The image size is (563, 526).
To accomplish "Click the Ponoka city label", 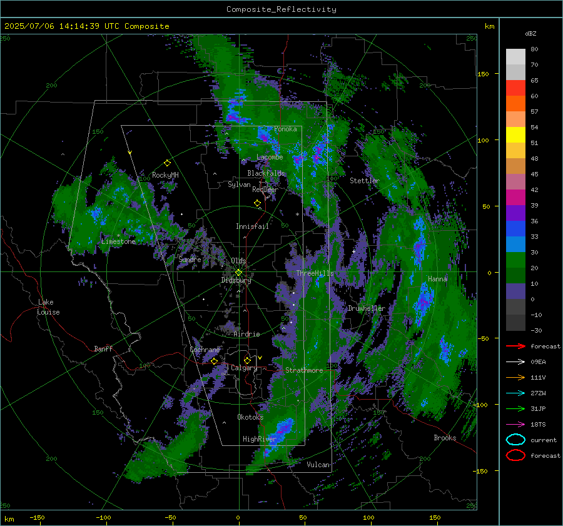I will (285, 129).
